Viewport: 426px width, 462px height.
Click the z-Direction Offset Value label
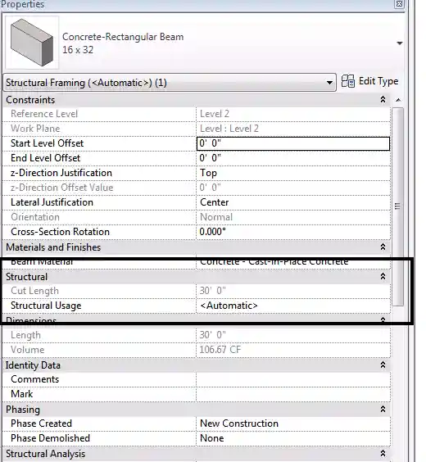tap(62, 188)
